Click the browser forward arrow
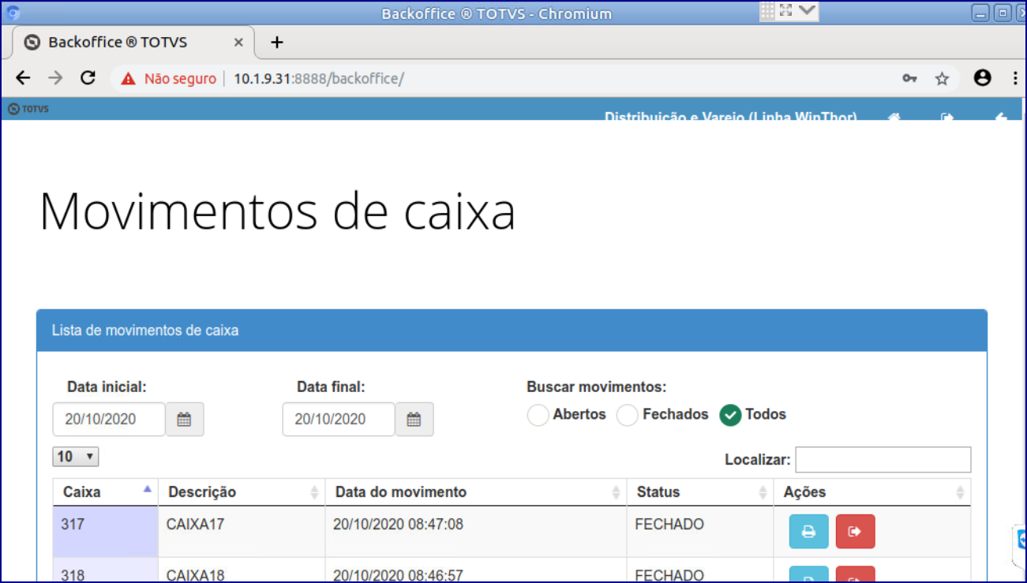This screenshot has height=583, width=1027. (55, 78)
